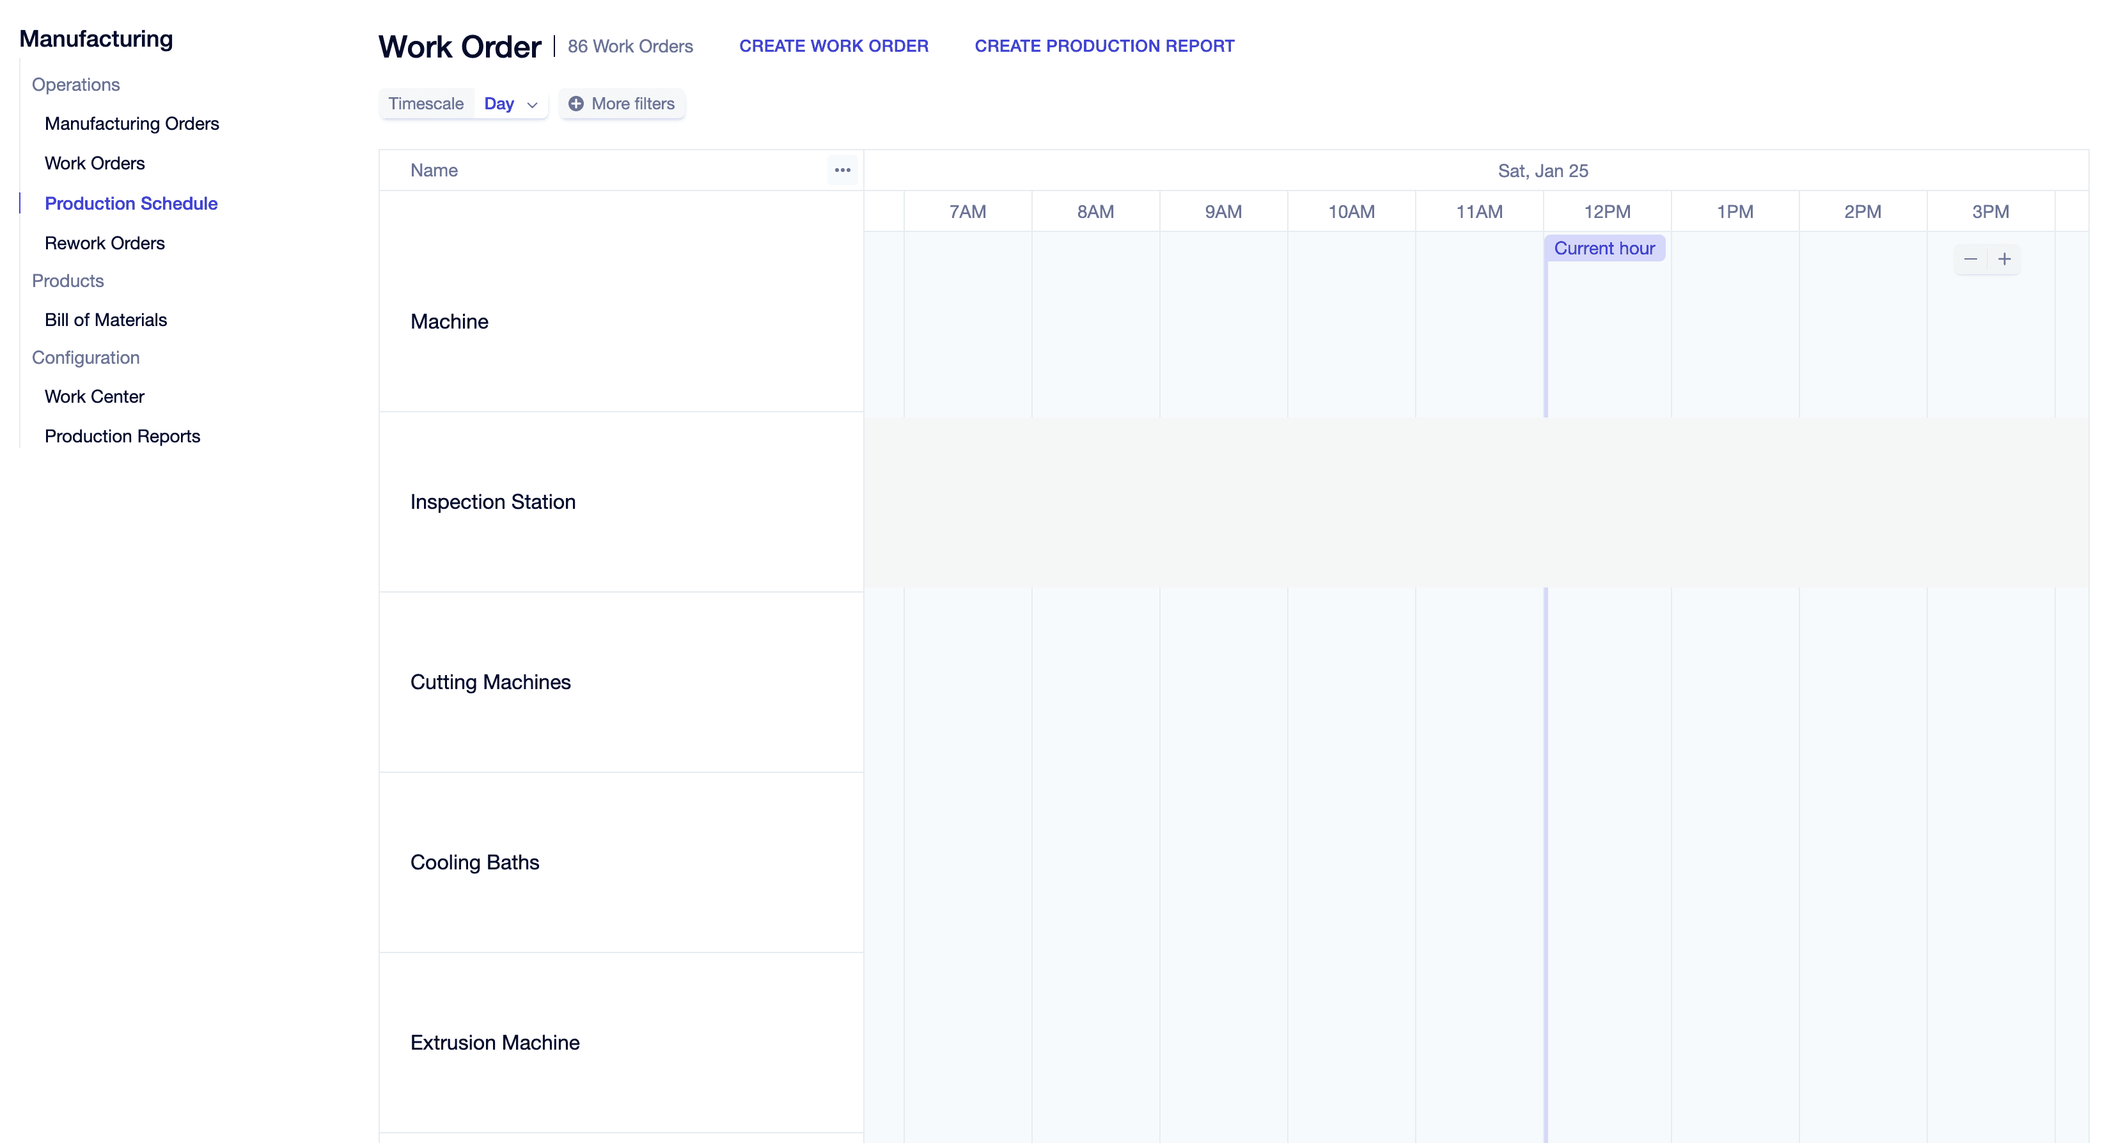The height and width of the screenshot is (1143, 2114).
Task: Open Work Center configuration
Action: (95, 396)
